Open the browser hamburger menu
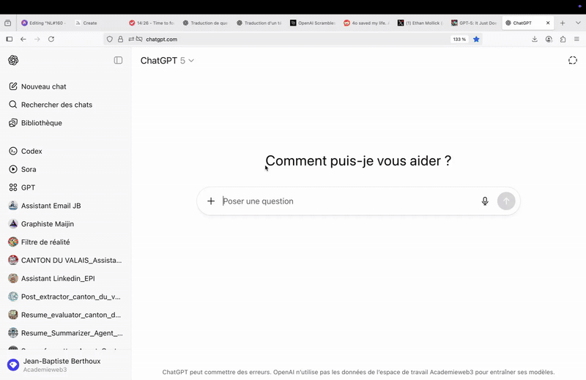 [576, 39]
